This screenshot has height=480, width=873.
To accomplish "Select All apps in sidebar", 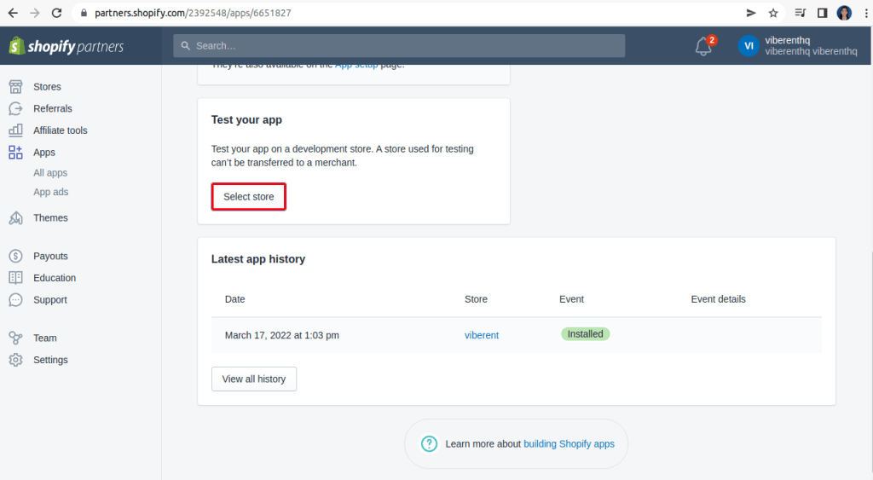I will pos(50,173).
